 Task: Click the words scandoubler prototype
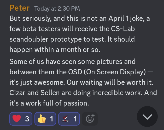(x=46, y=39)
